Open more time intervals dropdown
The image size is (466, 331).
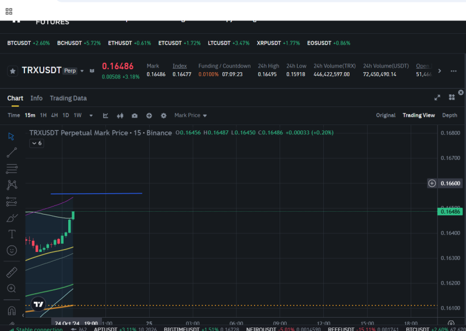[x=91, y=116]
